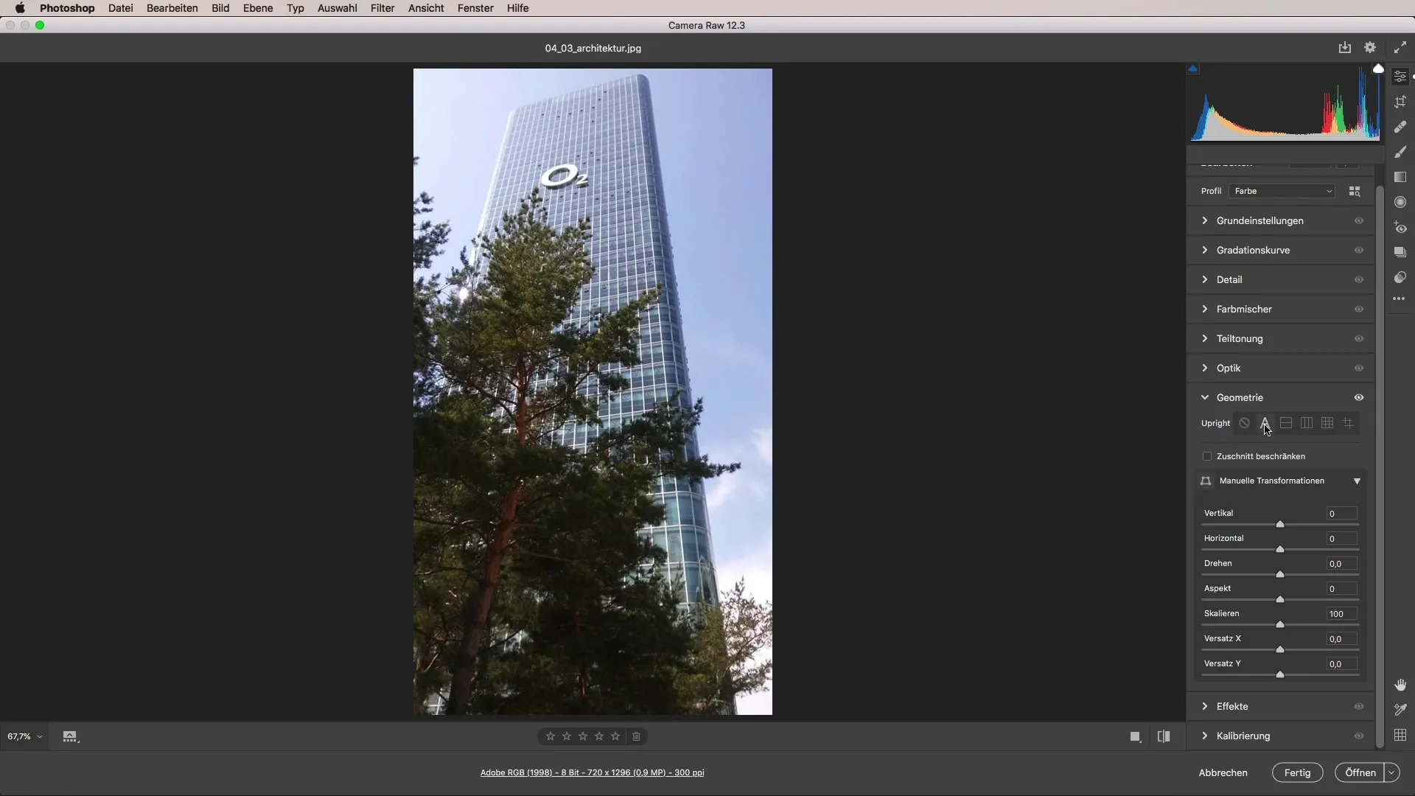1415x796 pixels.
Task: Expand the Gradationskurve panel
Action: coord(1205,250)
